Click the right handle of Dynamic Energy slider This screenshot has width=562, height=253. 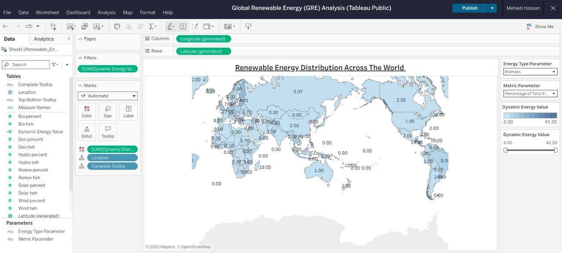(x=556, y=150)
